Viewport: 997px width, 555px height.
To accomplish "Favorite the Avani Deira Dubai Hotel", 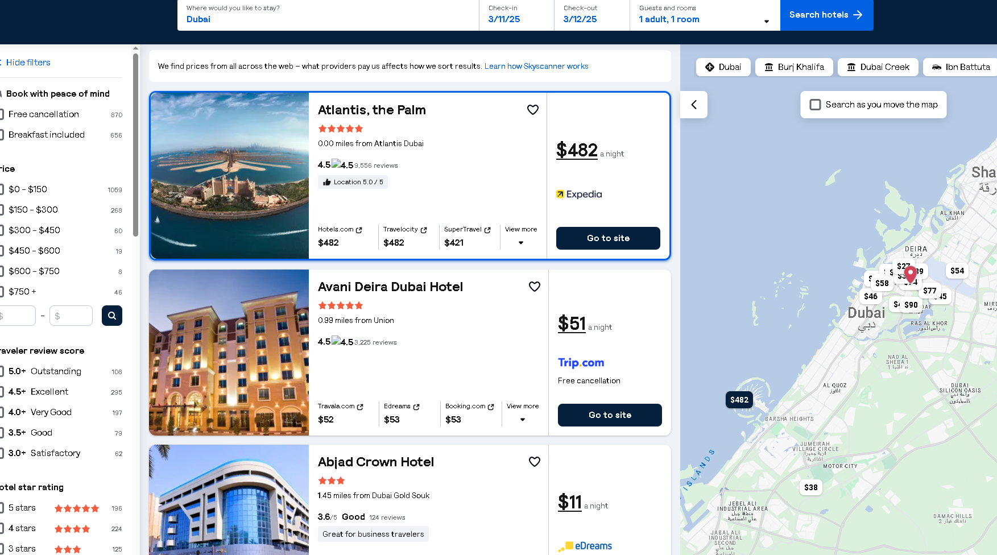I will click(x=534, y=287).
